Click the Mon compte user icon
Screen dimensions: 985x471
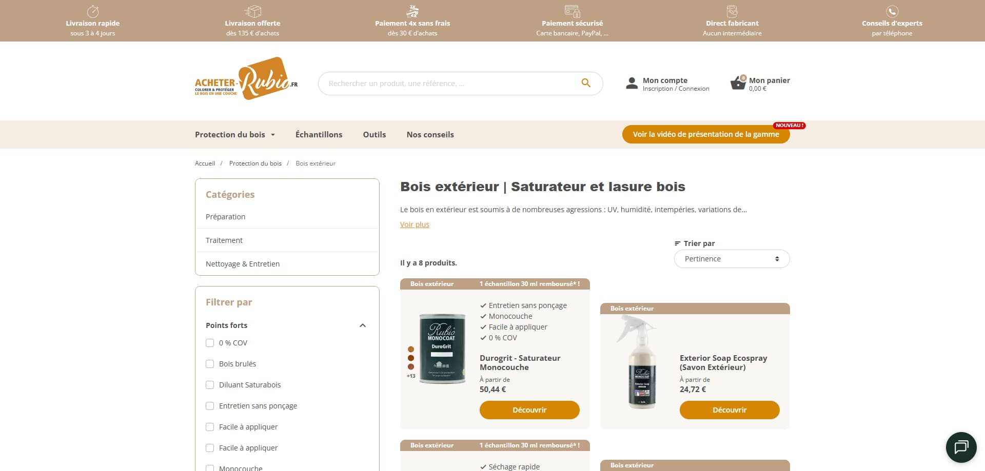[632, 84]
